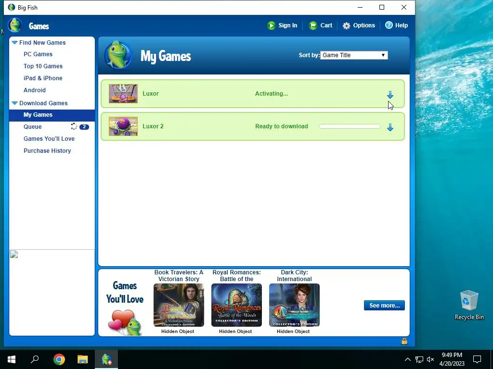This screenshot has width=493, height=369.
Task: Click the Options gear icon
Action: click(346, 26)
